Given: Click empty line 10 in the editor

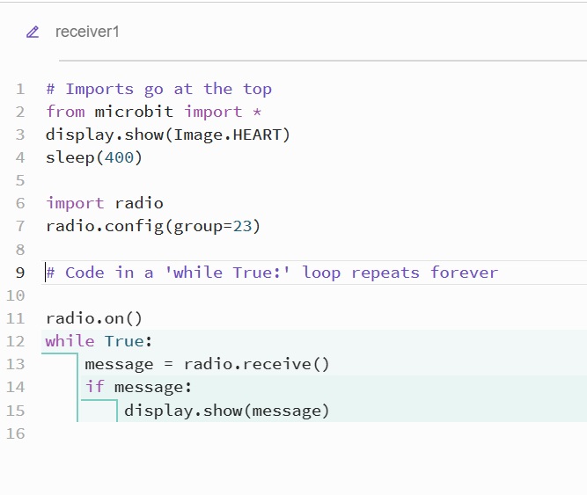Looking at the screenshot, I should (264, 295).
